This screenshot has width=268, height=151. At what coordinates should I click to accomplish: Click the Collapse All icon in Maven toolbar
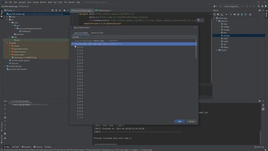coord(246,15)
